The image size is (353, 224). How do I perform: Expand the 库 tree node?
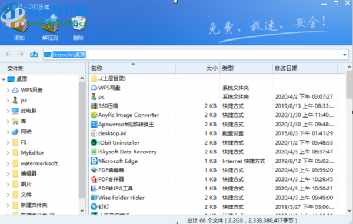tap(8, 122)
